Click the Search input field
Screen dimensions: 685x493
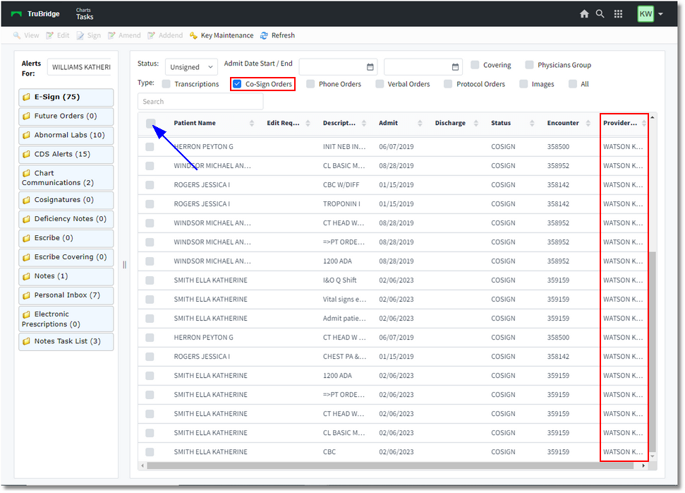point(200,102)
